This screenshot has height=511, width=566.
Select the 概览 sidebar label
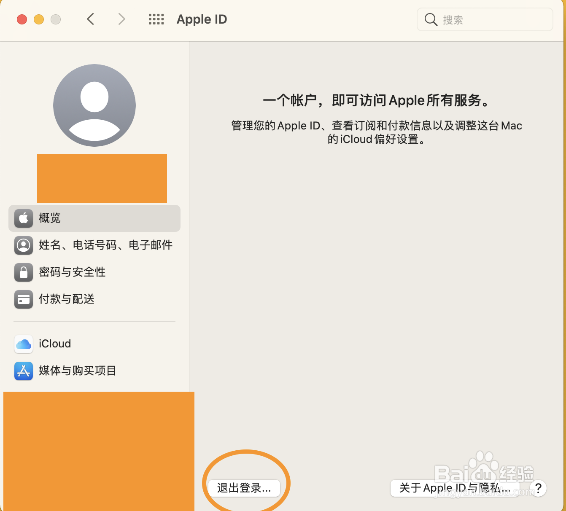coord(50,218)
